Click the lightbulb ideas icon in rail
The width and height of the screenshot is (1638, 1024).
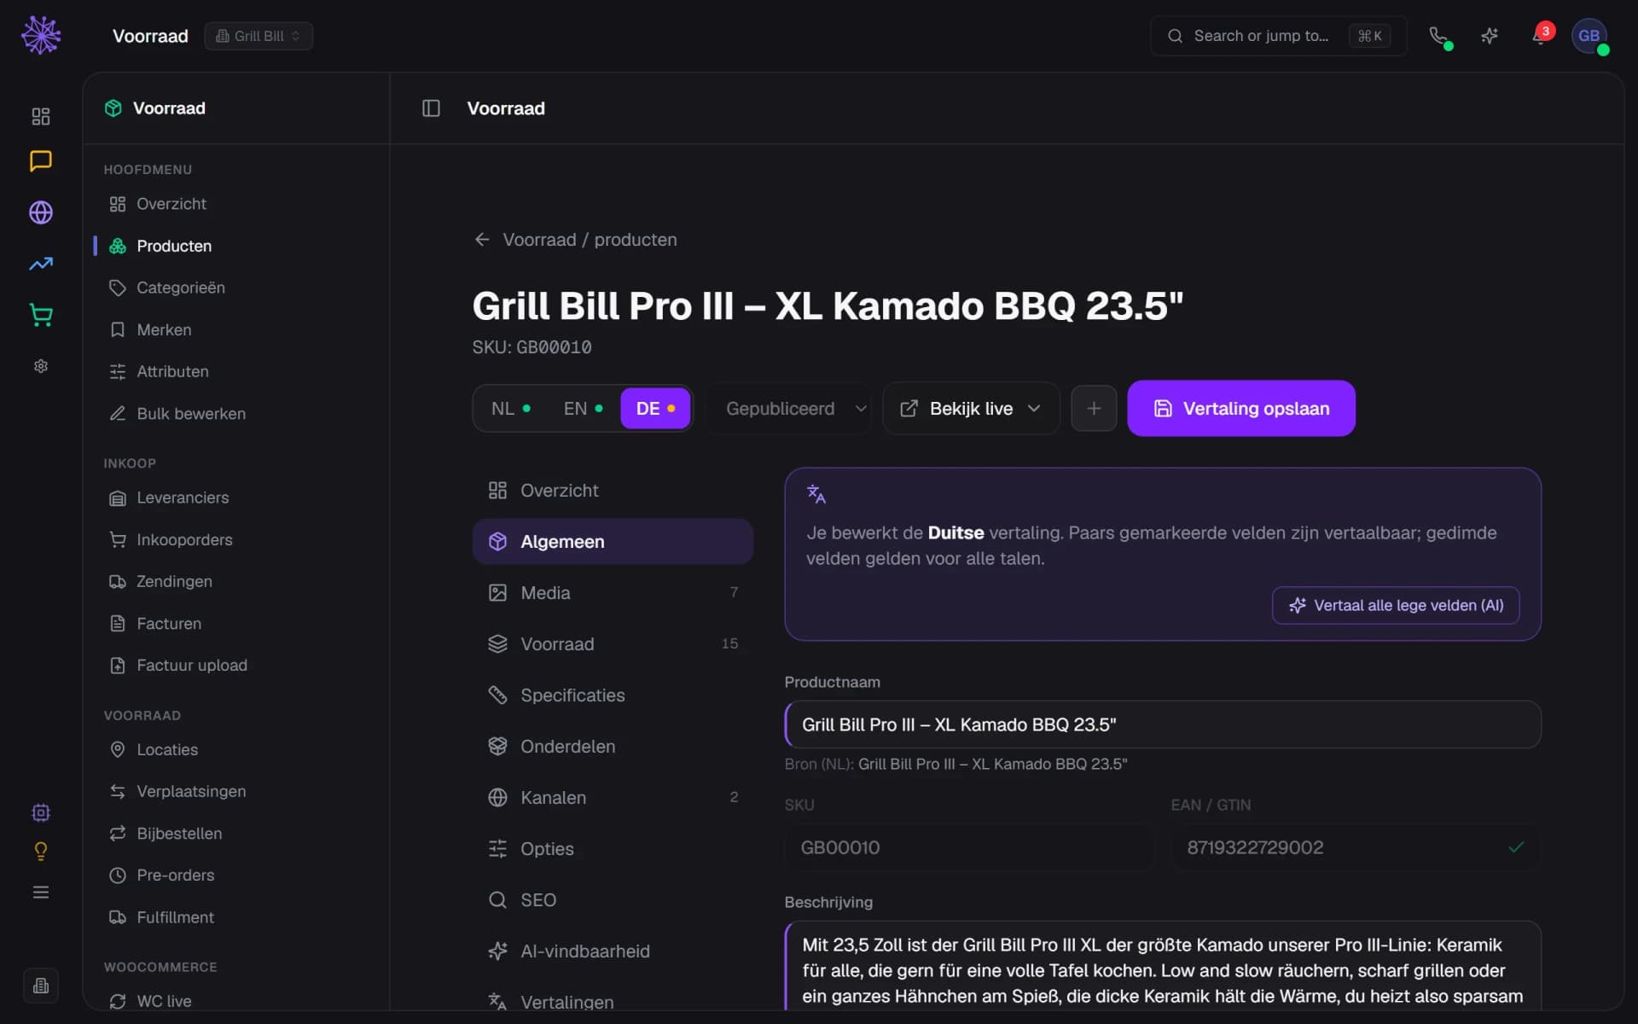click(x=41, y=852)
